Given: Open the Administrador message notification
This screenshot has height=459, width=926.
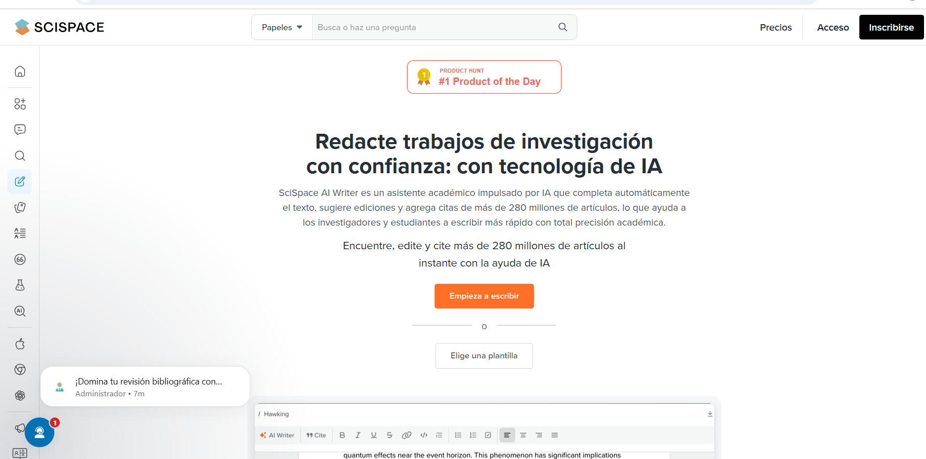Looking at the screenshot, I should (145, 387).
